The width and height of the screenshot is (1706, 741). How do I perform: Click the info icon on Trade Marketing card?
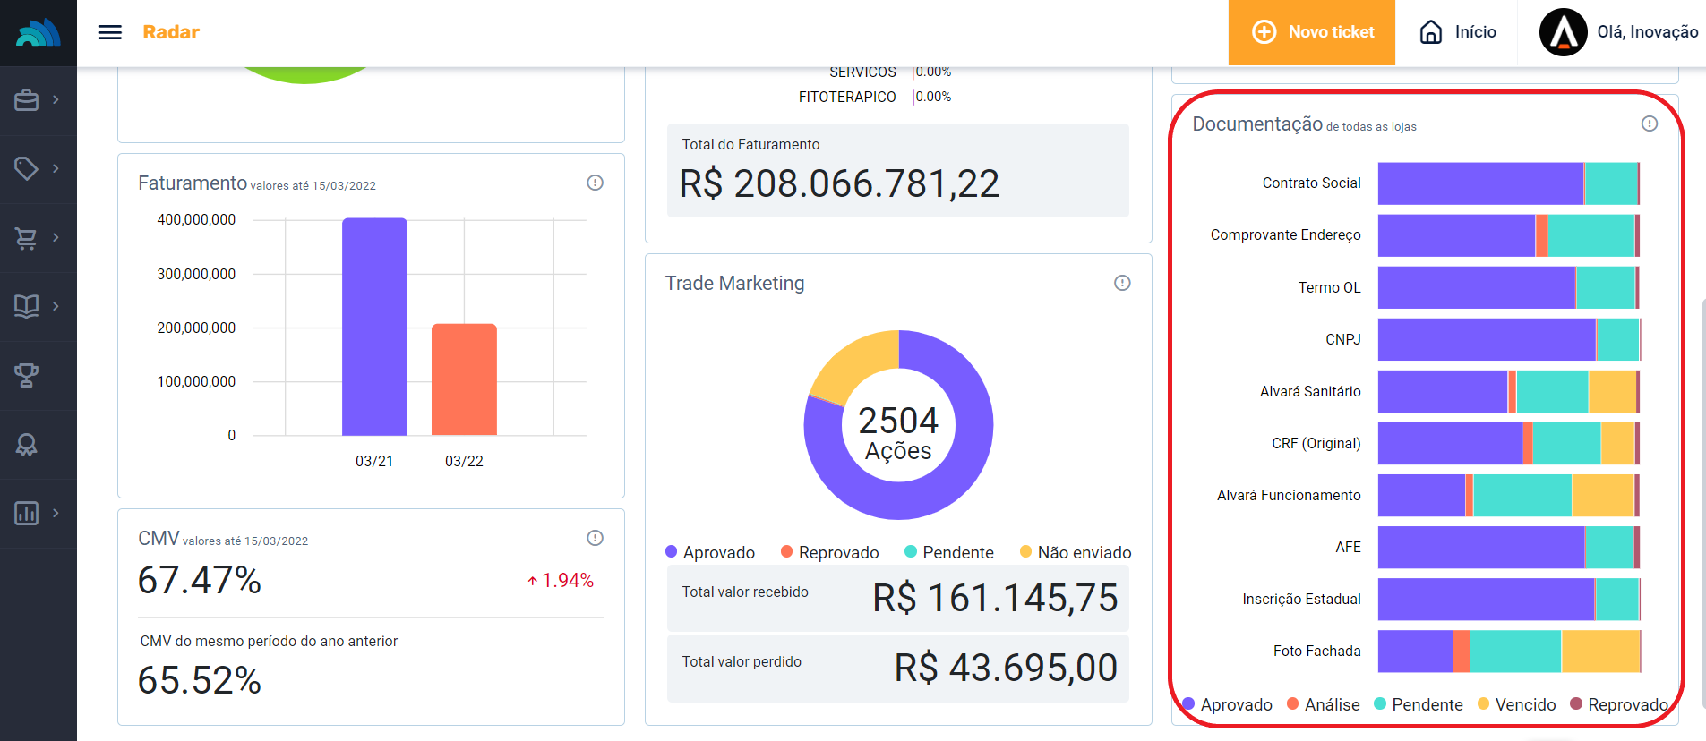pos(1122,283)
